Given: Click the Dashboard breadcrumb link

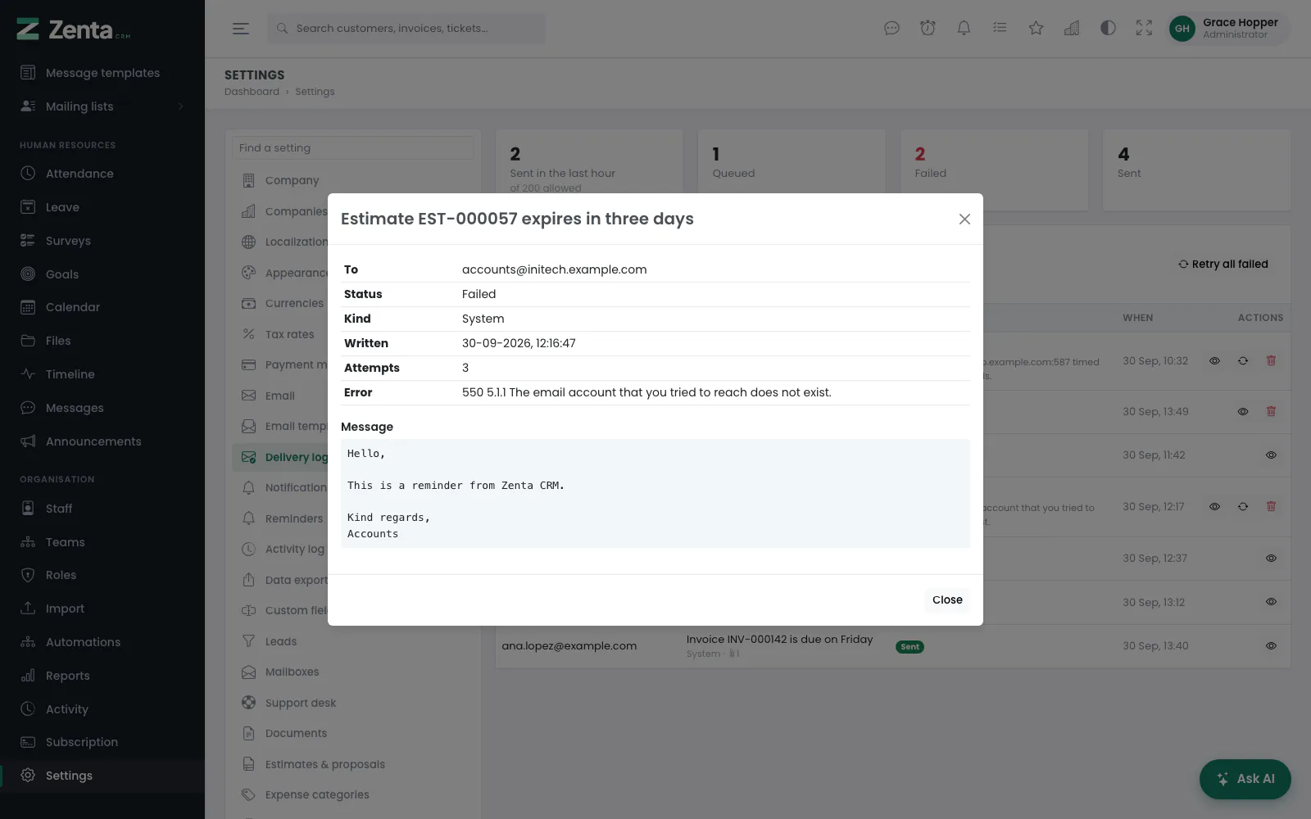Looking at the screenshot, I should [252, 92].
